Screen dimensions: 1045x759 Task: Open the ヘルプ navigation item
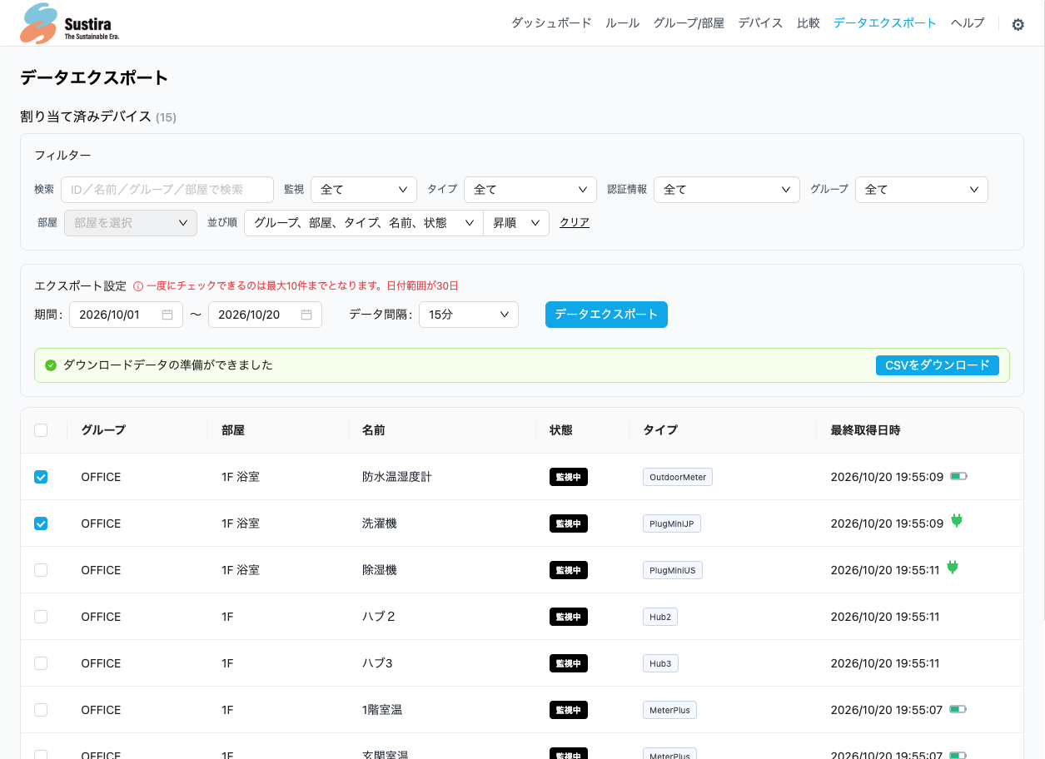coord(968,23)
